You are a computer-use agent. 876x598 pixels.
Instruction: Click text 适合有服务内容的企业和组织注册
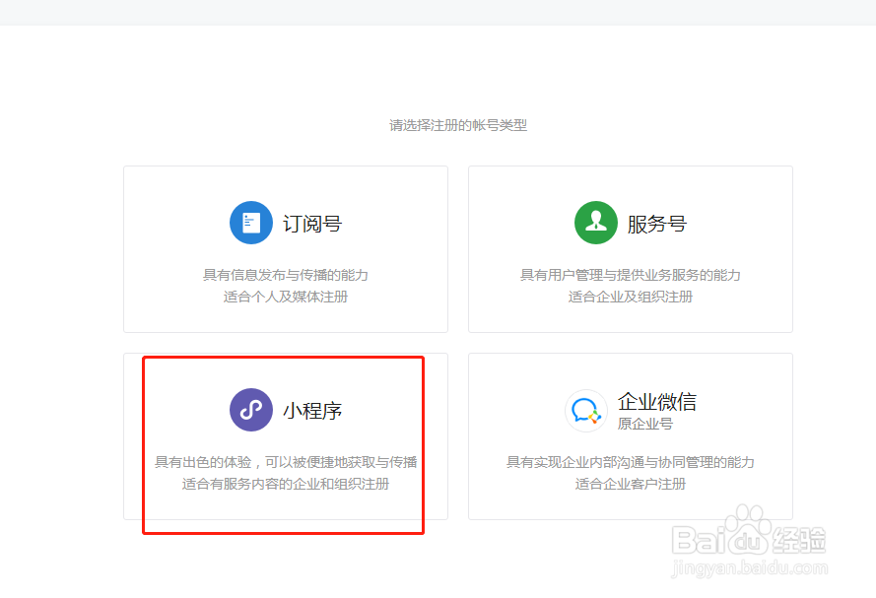coord(286,484)
